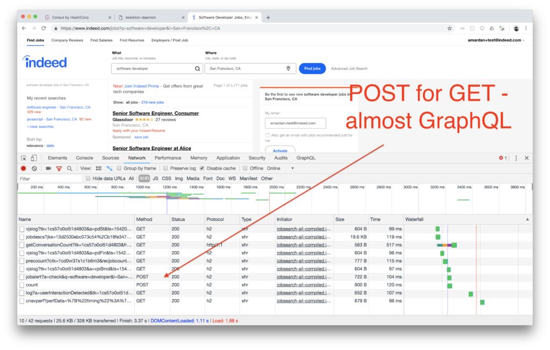Image resolution: width=550 pixels, height=350 pixels.
Task: Toggle the network filter funnel icon
Action: pos(59,168)
